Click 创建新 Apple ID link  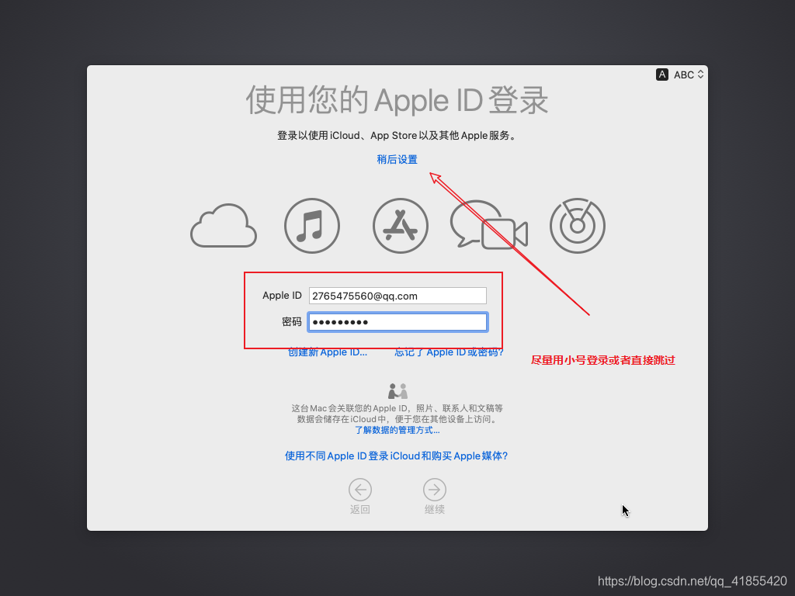(x=328, y=352)
